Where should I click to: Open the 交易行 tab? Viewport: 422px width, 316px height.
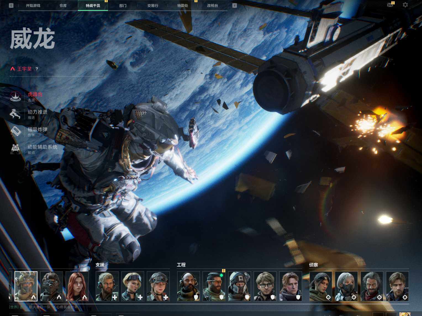[153, 6]
